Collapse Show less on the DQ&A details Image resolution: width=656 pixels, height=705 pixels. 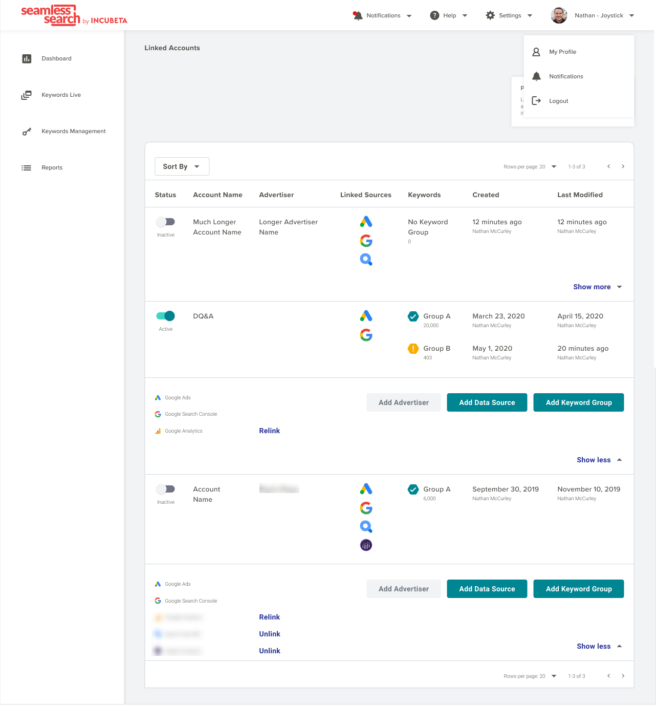click(594, 460)
